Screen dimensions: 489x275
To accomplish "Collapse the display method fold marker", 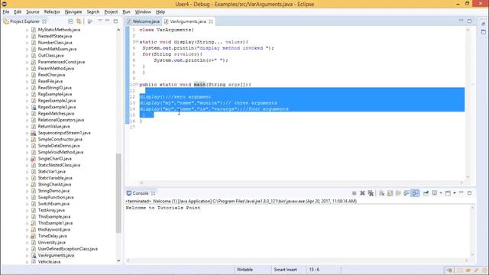I will point(137,42).
